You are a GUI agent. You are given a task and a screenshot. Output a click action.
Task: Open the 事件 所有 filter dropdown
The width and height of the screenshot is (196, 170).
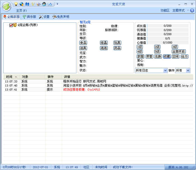pyautogui.click(x=183, y=71)
